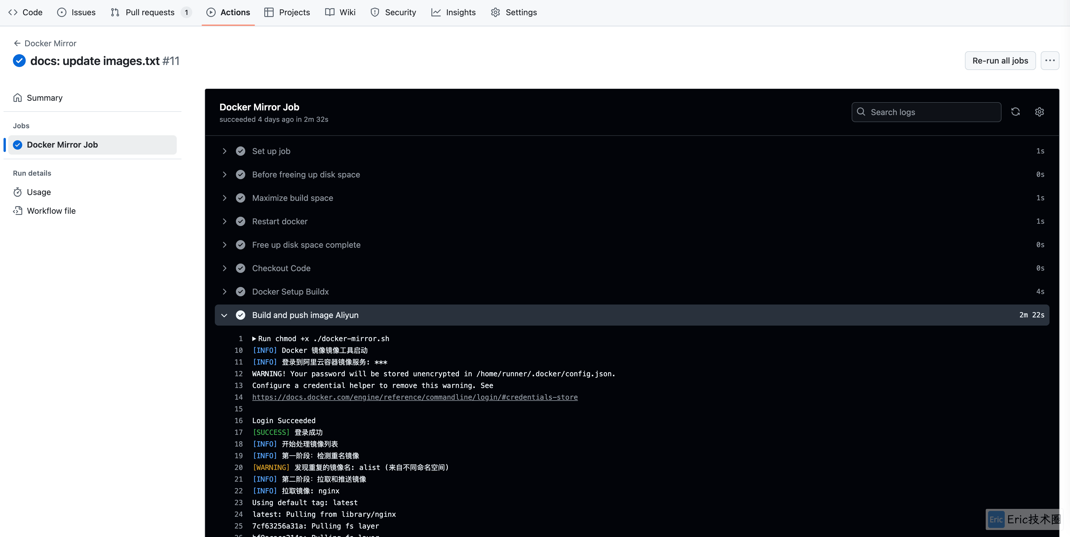Open the three-dot workflow run menu

click(x=1050, y=61)
